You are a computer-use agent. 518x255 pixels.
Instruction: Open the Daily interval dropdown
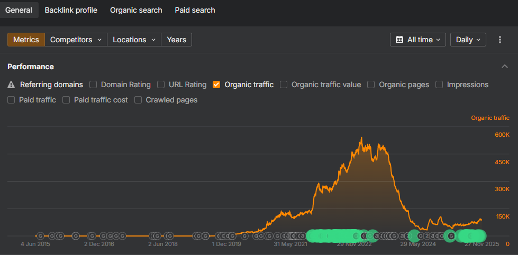[x=468, y=40]
